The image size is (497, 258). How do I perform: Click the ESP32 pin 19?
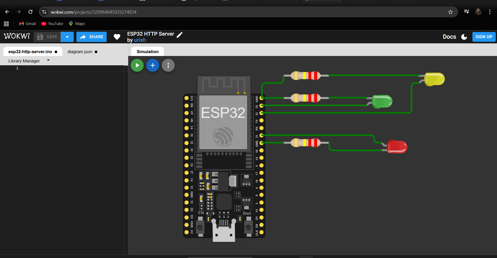[x=261, y=150]
